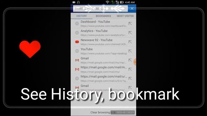207x116 pixels.
Task: Close the address bar with X
Action: pos(132,9)
